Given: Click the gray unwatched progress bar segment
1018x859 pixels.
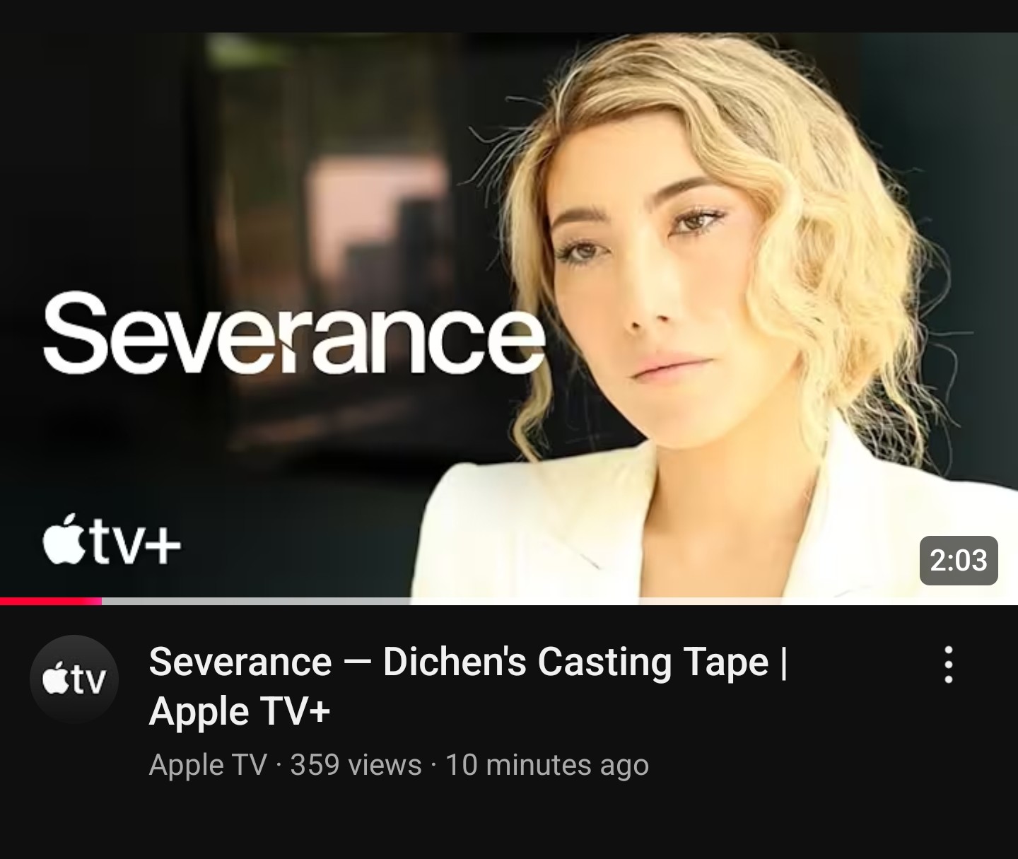Looking at the screenshot, I should pos(560,601).
